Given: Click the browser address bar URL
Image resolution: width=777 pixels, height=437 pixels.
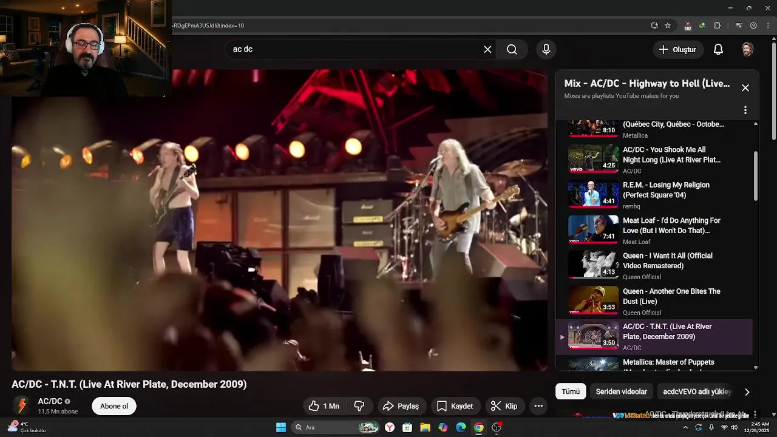Looking at the screenshot, I should tap(208, 25).
